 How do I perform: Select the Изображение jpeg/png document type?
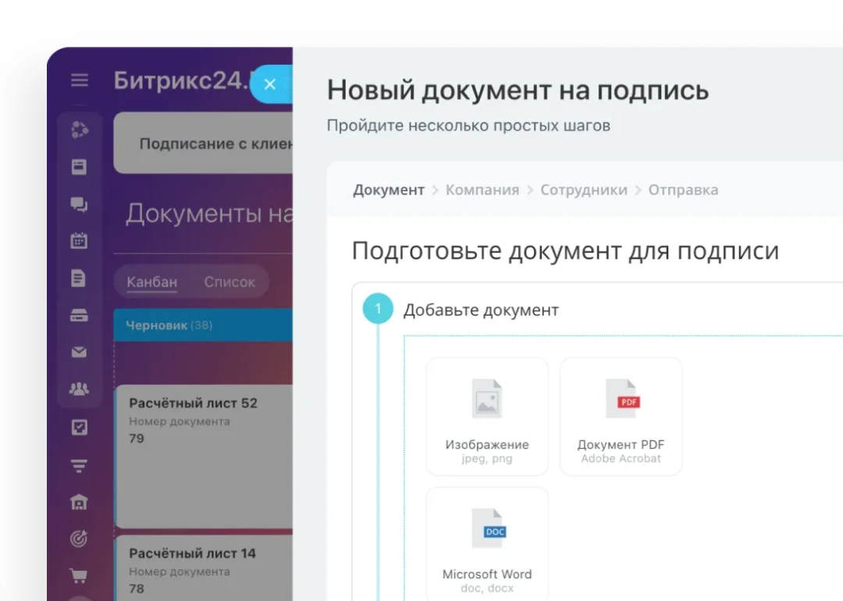[x=487, y=415]
